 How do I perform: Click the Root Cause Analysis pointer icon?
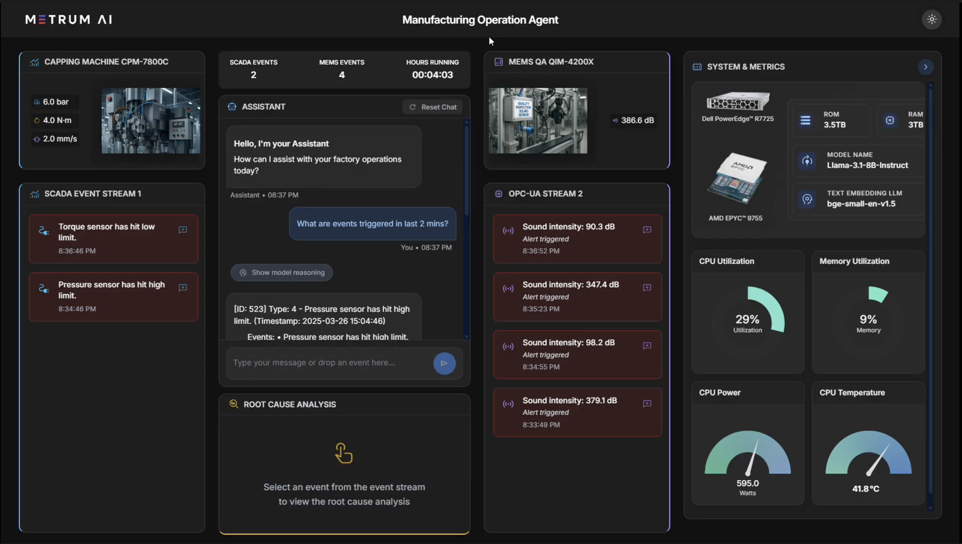(344, 453)
